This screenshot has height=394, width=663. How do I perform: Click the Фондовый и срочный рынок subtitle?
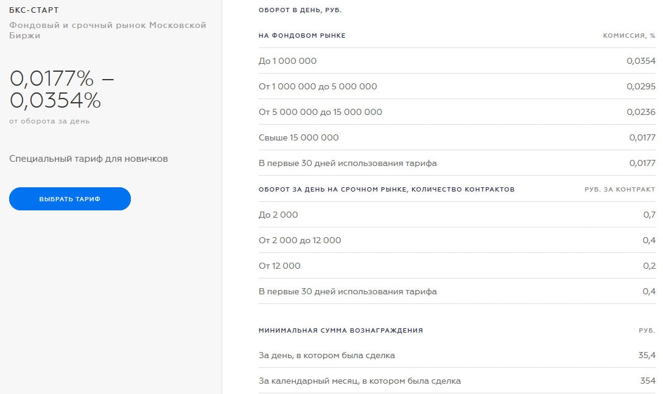108,30
